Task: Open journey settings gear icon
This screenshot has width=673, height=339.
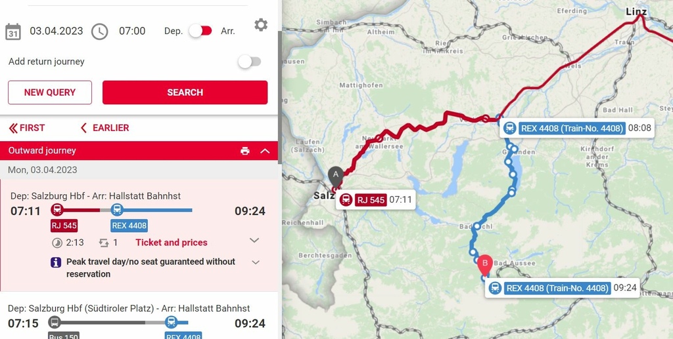Action: click(x=260, y=25)
